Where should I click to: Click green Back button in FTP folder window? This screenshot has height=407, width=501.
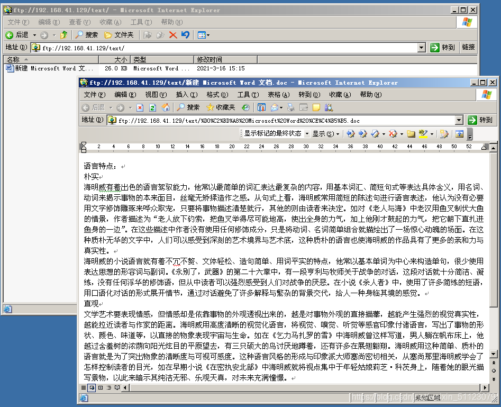click(x=17, y=35)
